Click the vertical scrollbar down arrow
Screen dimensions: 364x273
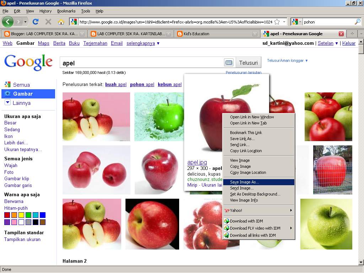click(361, 263)
